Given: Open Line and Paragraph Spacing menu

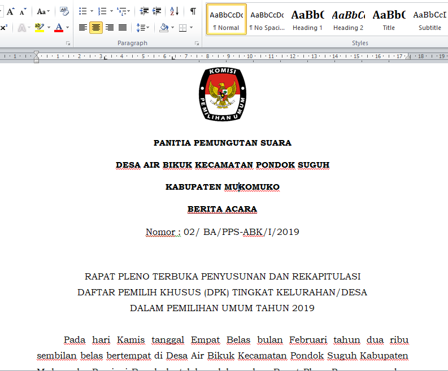Looking at the screenshot, I should (142, 28).
